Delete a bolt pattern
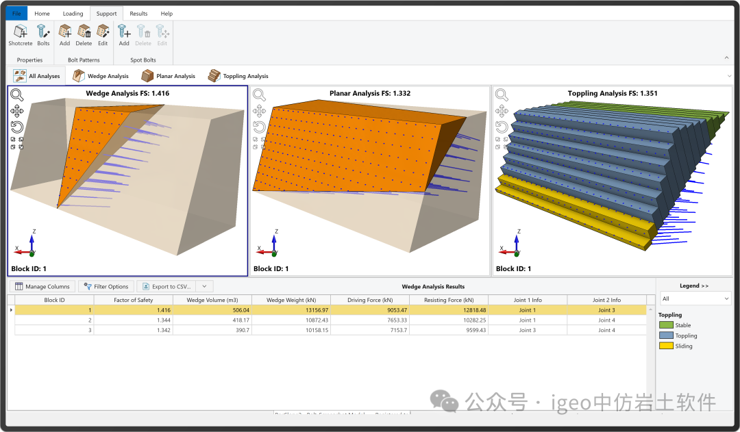The height and width of the screenshot is (432, 740). (84, 34)
